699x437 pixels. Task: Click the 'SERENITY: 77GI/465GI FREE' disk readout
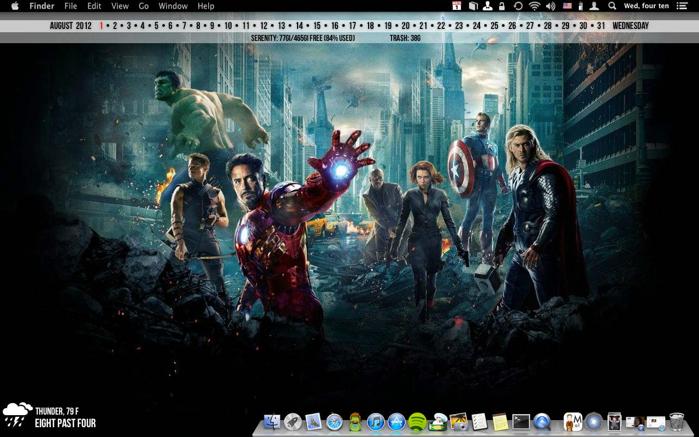tap(303, 38)
